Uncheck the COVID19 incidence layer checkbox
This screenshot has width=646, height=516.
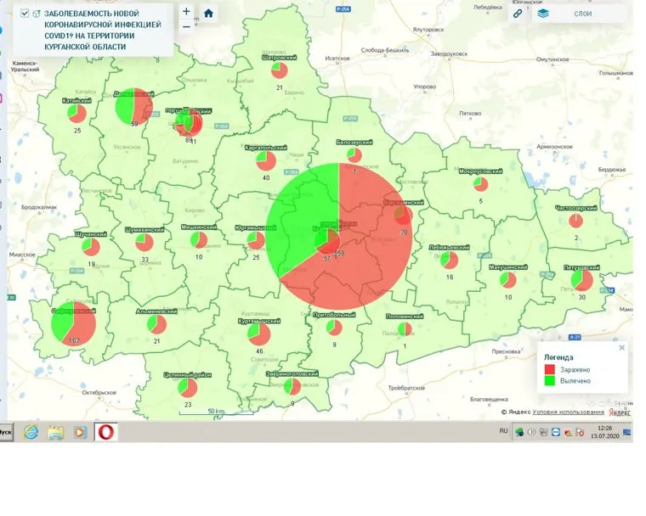[x=25, y=14]
